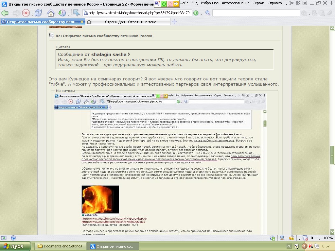The image size is (335, 251).
Task: Click the search magnifier icon in toolbar
Action: click(x=208, y=13)
